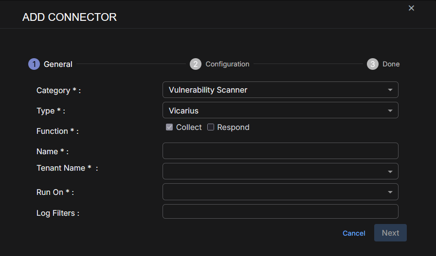Viewport: 436px width, 256px height.
Task: Click the Collect checkbox label
Action: click(189, 127)
